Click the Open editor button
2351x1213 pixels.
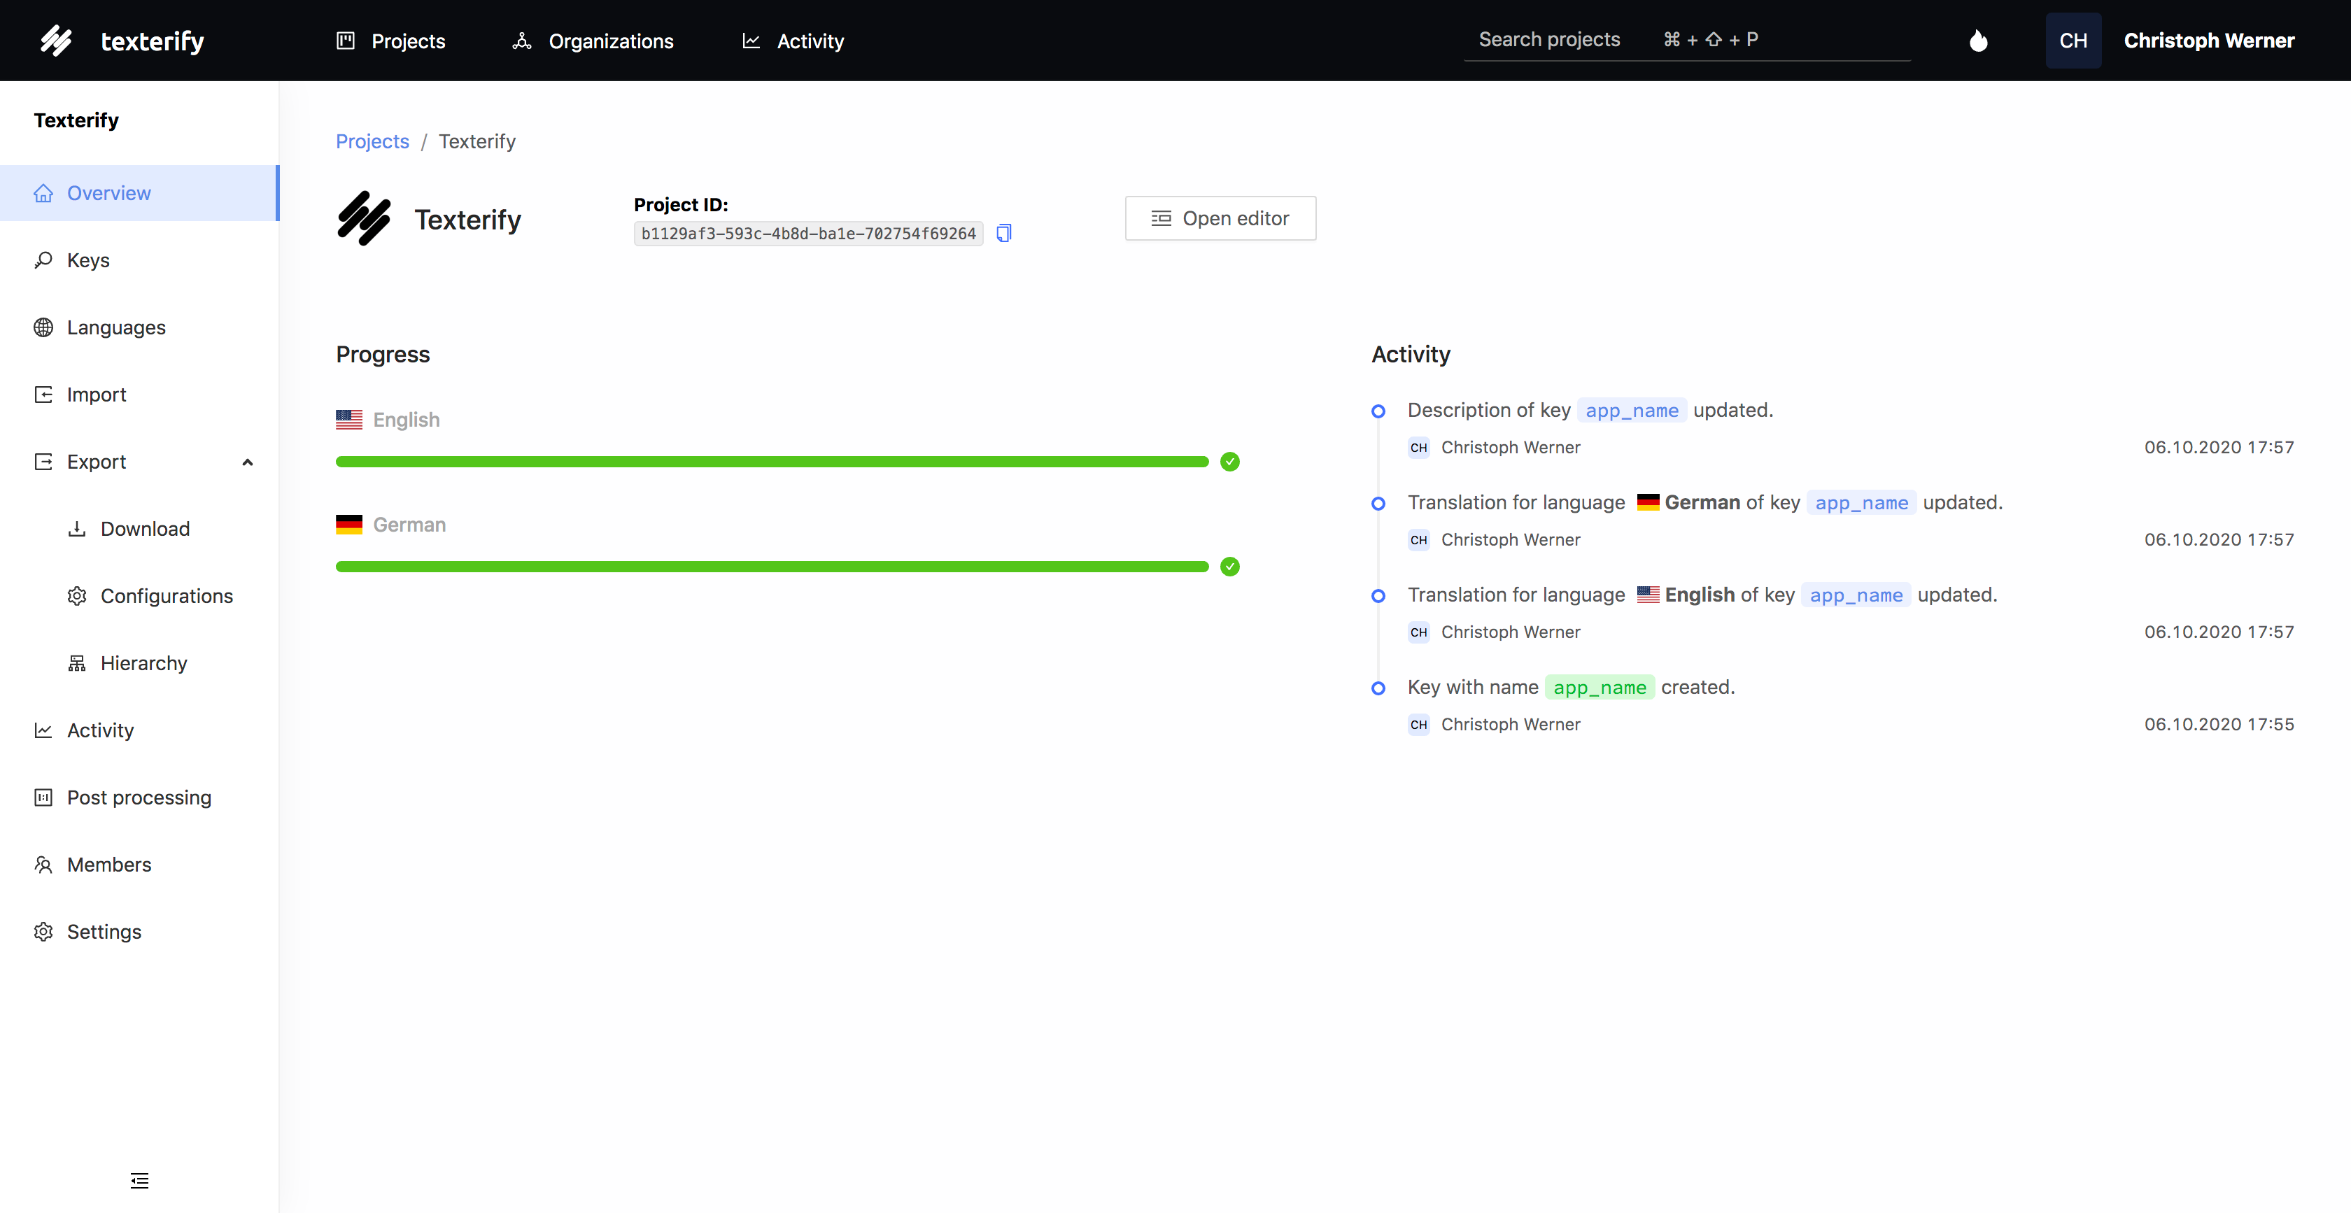(1220, 218)
